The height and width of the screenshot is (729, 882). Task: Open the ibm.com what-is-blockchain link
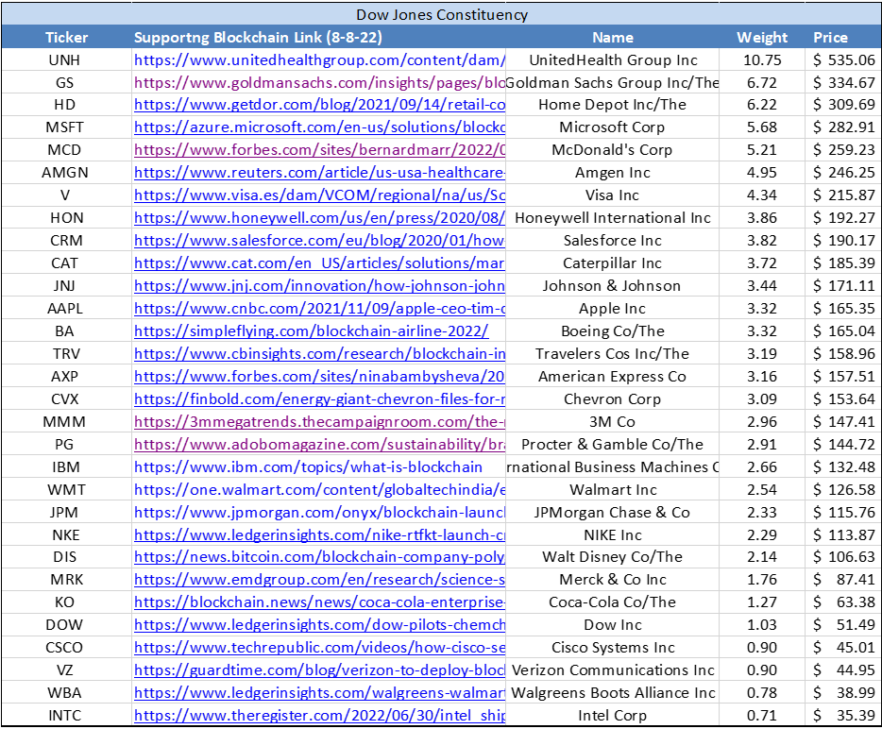(308, 466)
